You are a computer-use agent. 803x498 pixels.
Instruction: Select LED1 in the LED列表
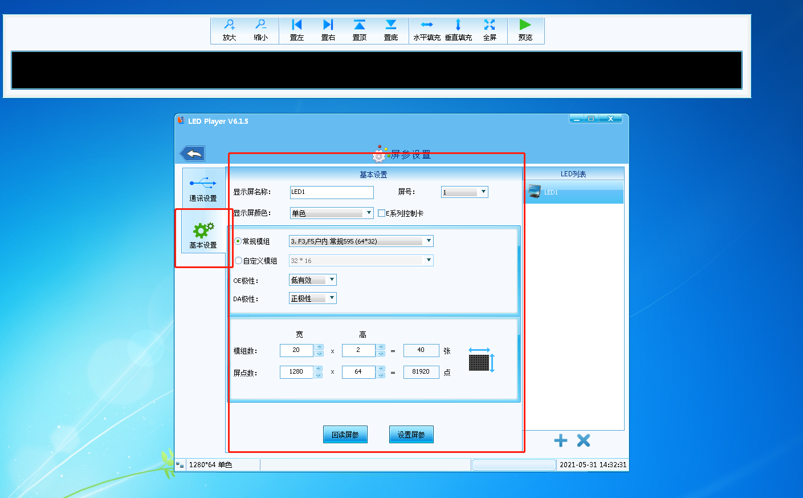573,192
